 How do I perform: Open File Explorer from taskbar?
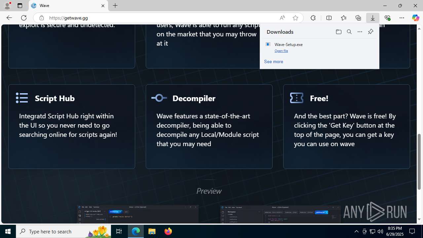152,231
